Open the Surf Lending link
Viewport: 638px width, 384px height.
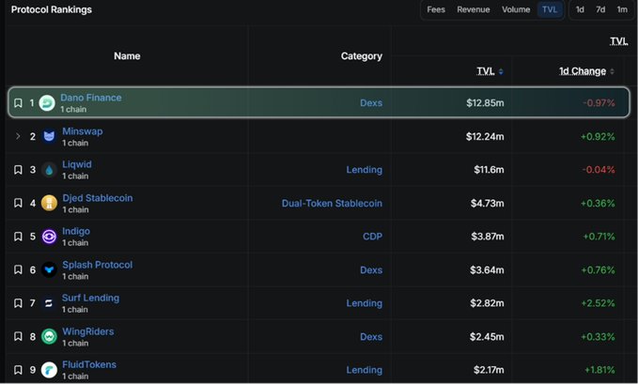[x=90, y=298]
